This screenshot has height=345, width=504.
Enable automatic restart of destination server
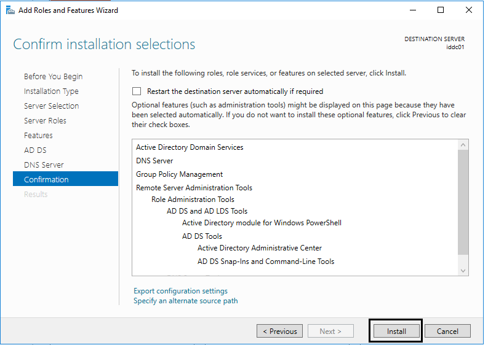point(137,91)
